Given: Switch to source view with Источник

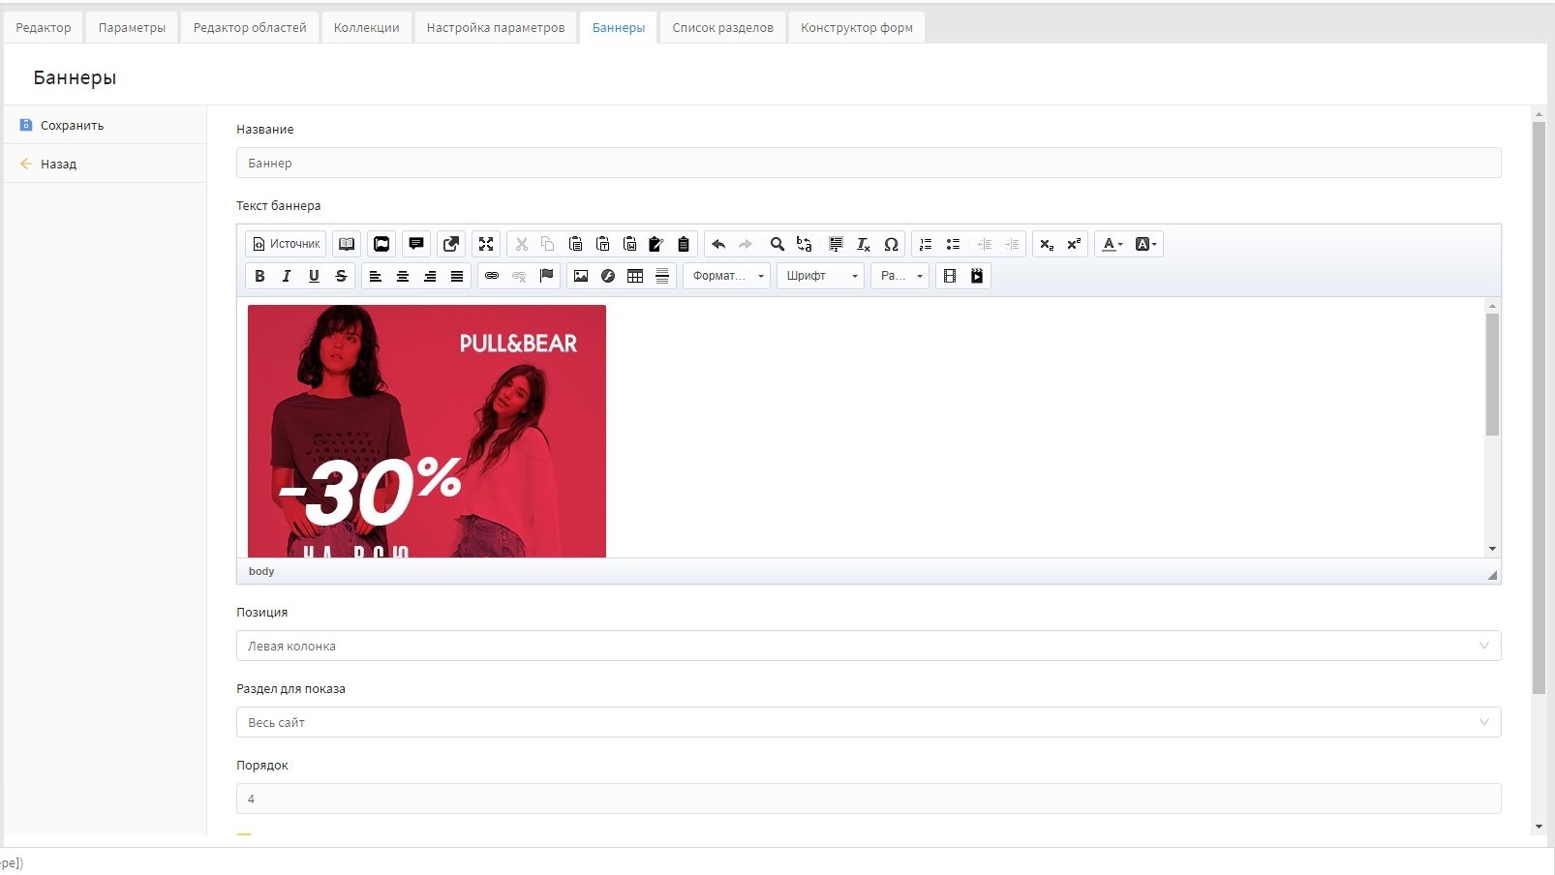Looking at the screenshot, I should click(286, 244).
